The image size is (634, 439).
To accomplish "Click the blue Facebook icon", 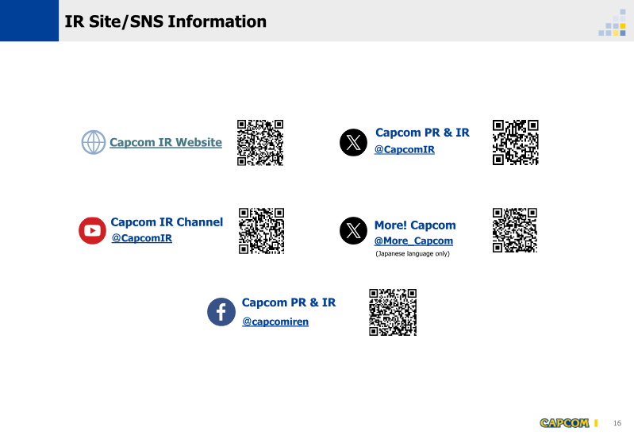I will [221, 311].
